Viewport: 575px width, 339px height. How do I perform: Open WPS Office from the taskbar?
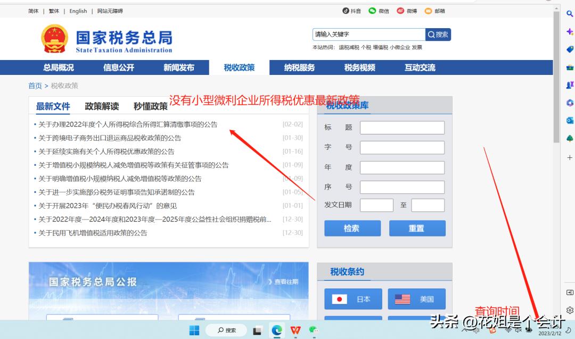294,330
